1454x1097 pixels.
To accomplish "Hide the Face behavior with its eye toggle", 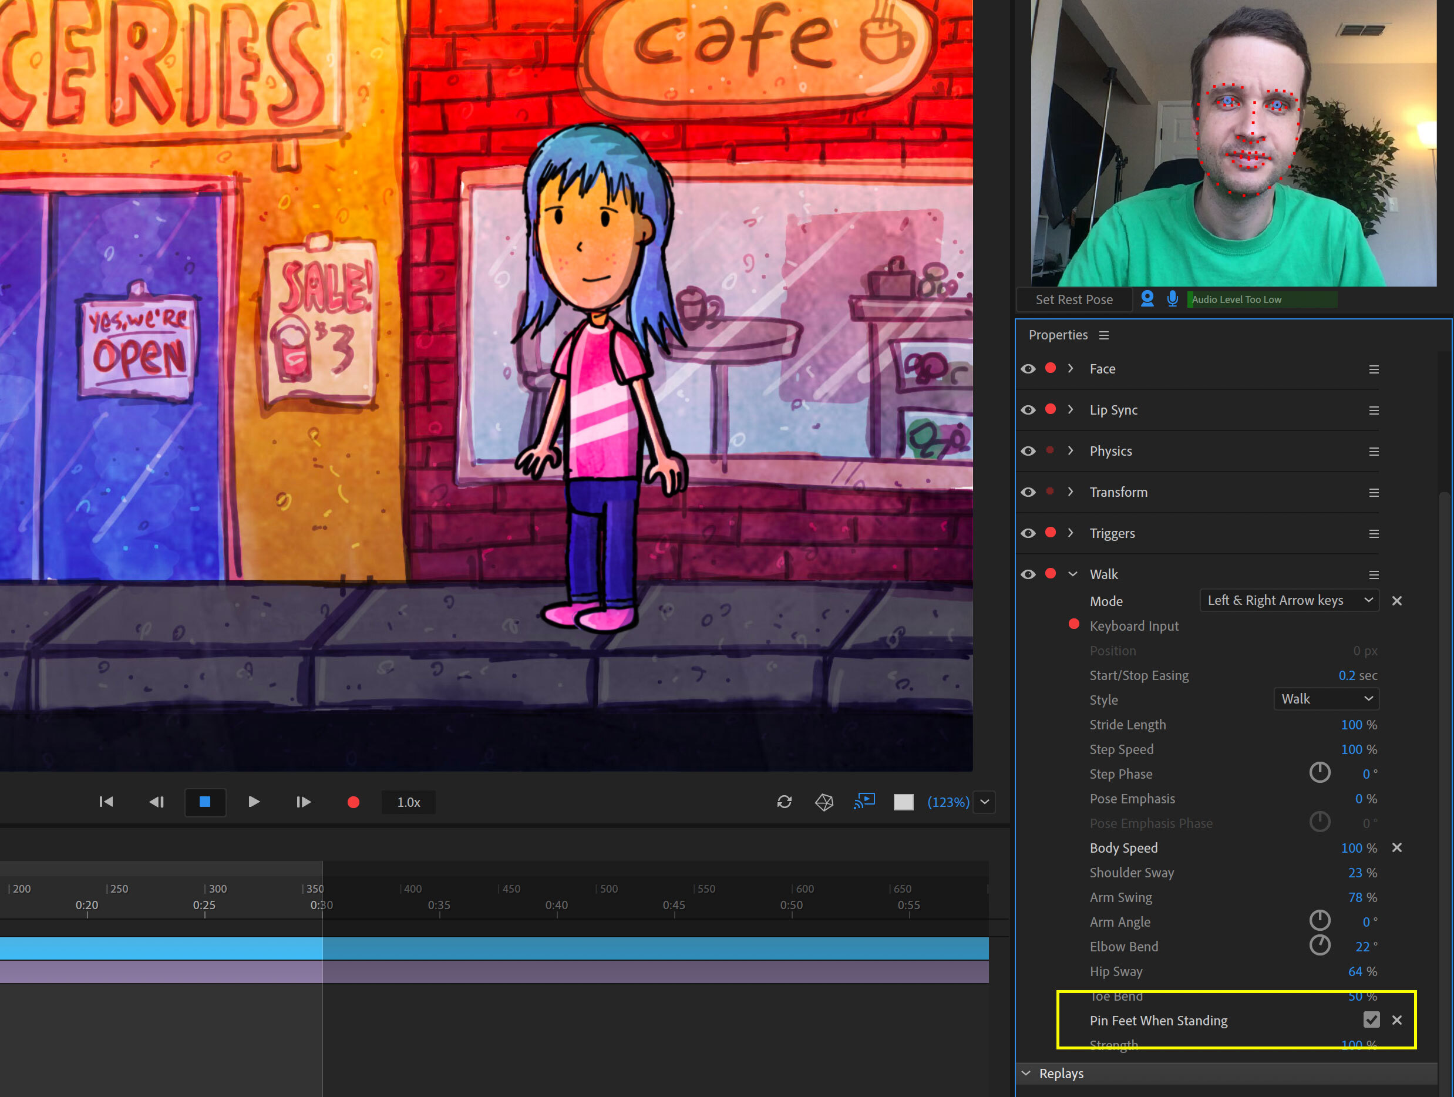I will 1028,369.
